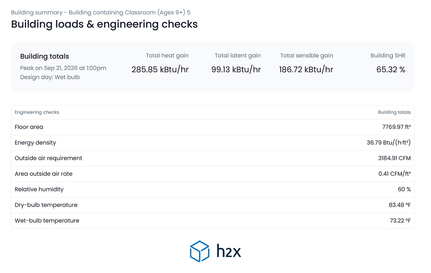Click the 'Engineering checks' column header
The width and height of the screenshot is (431, 273).
tap(37, 112)
